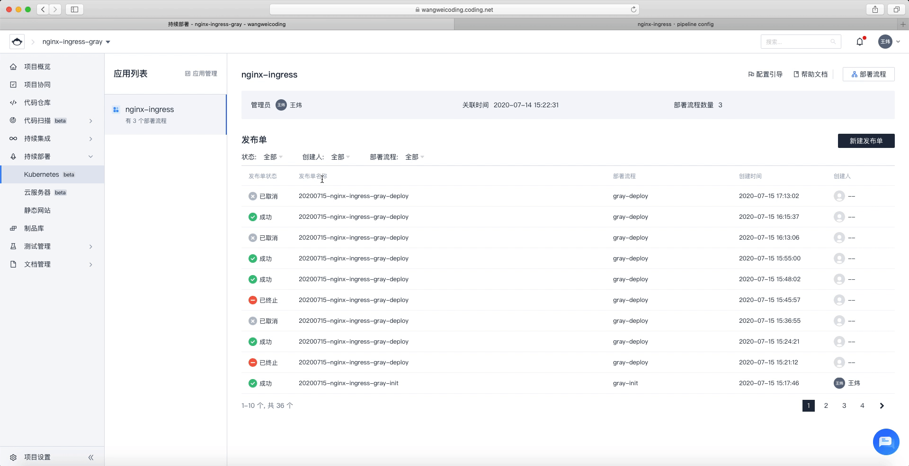
Task: Switch to nginx-ingress pipeline config tab
Action: pos(676,24)
